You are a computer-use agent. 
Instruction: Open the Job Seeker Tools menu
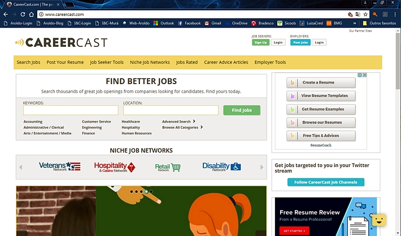coord(107,62)
